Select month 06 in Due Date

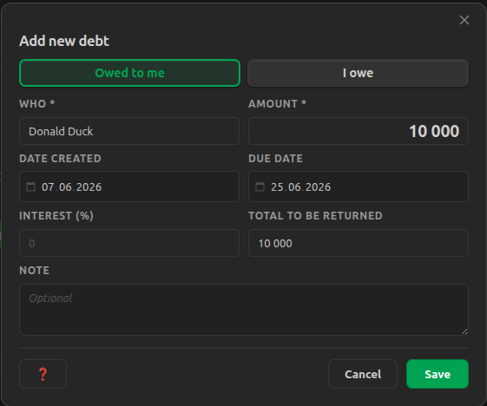click(294, 187)
